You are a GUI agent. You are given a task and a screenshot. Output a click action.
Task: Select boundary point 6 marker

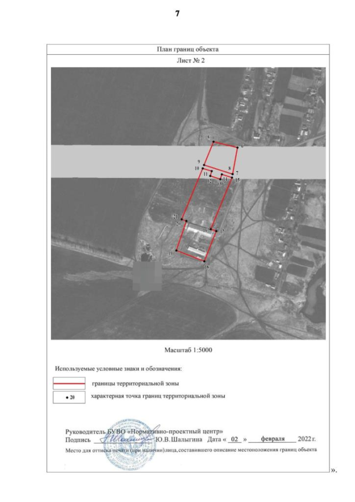point(237,148)
